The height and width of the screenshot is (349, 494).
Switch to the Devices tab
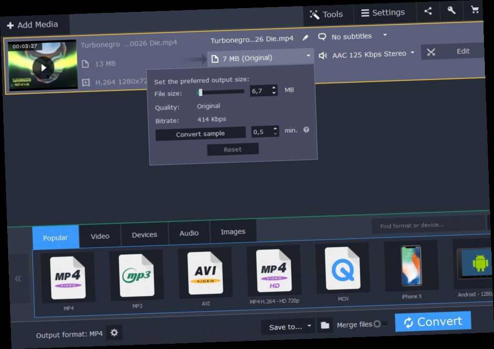(x=144, y=234)
